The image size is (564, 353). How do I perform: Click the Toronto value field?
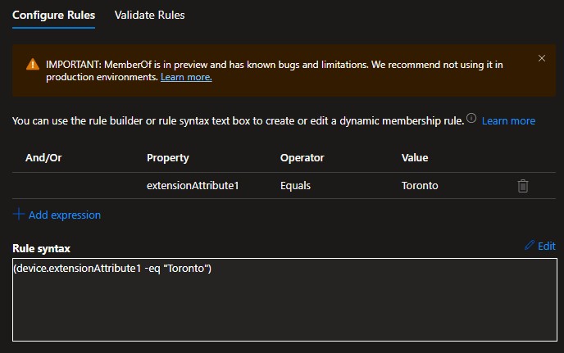coord(420,186)
